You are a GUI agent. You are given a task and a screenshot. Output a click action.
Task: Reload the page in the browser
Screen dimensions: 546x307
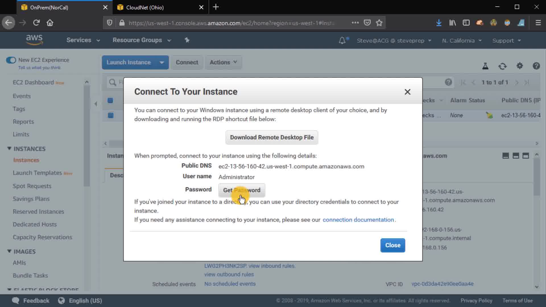(36, 23)
